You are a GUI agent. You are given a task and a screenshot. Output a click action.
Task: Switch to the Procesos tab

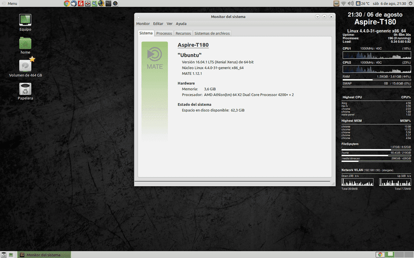pyautogui.click(x=164, y=33)
